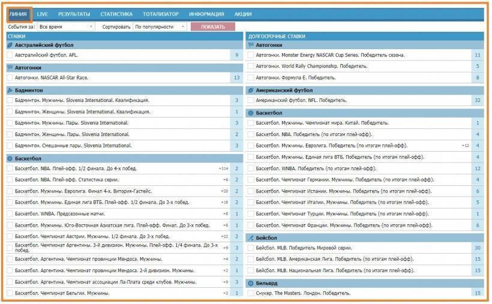
Task: Click the billiards icon next to Бильярд
Action: pyautogui.click(x=251, y=283)
